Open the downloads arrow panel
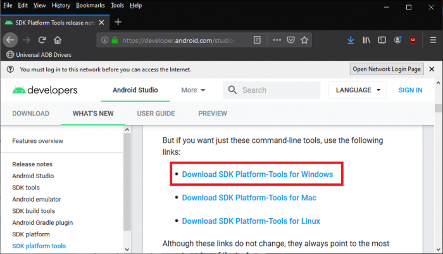 point(351,40)
